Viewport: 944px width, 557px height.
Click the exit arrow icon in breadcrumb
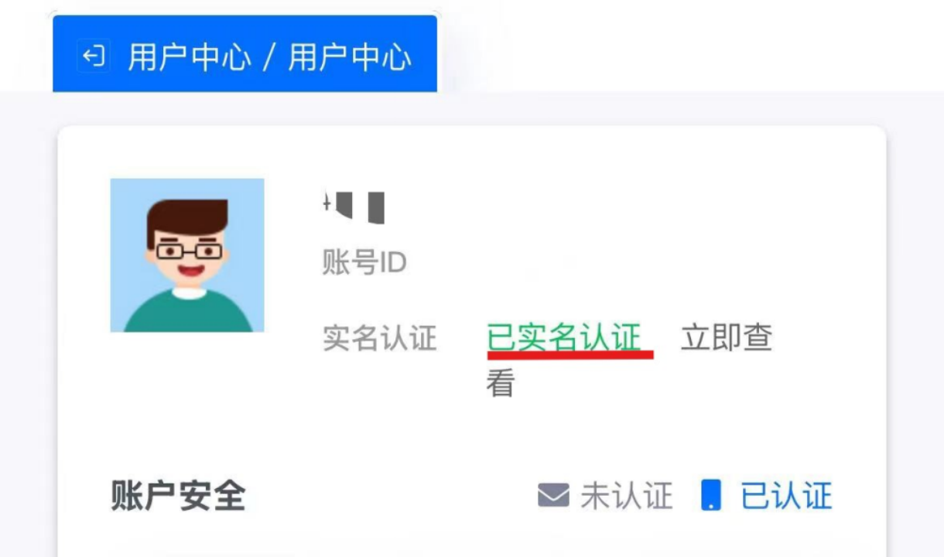(x=93, y=57)
